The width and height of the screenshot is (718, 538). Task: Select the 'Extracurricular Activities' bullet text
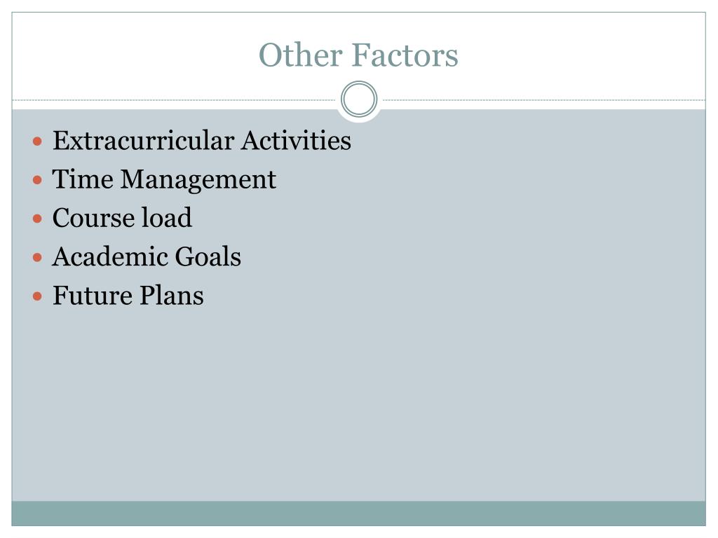click(202, 140)
